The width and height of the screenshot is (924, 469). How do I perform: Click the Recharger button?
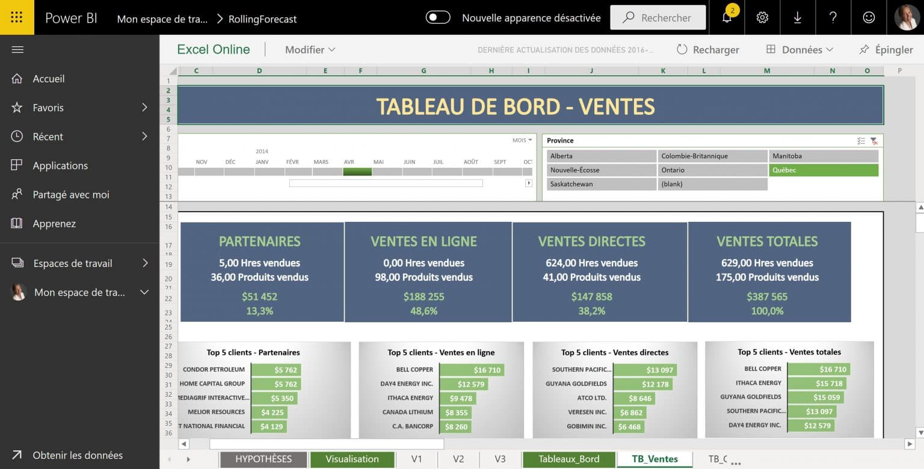707,49
